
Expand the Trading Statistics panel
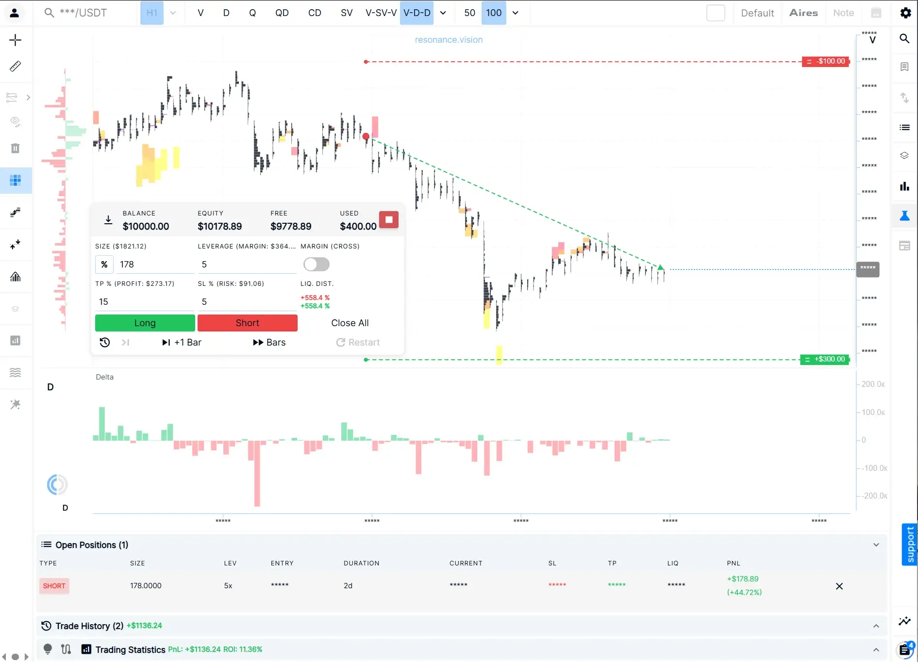pyautogui.click(x=876, y=650)
